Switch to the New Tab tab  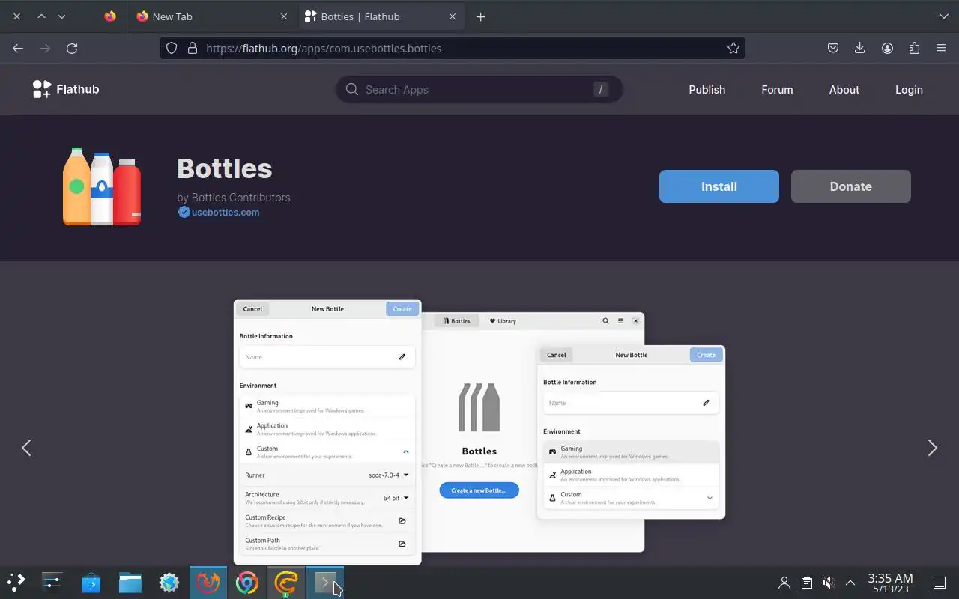point(212,16)
